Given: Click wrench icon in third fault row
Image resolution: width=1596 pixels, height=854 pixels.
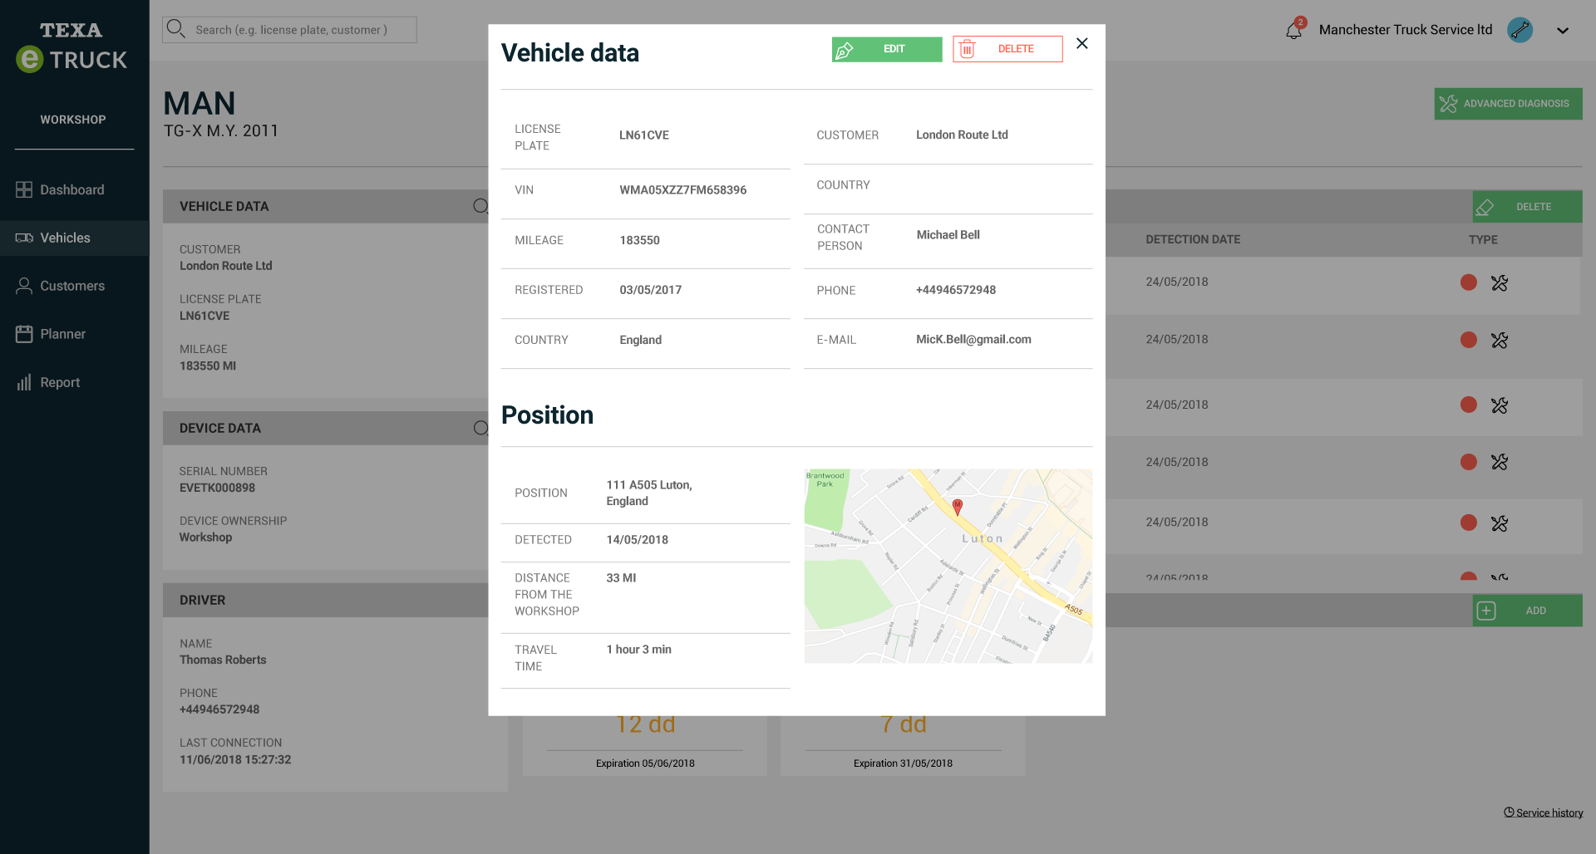Looking at the screenshot, I should click(1500, 405).
